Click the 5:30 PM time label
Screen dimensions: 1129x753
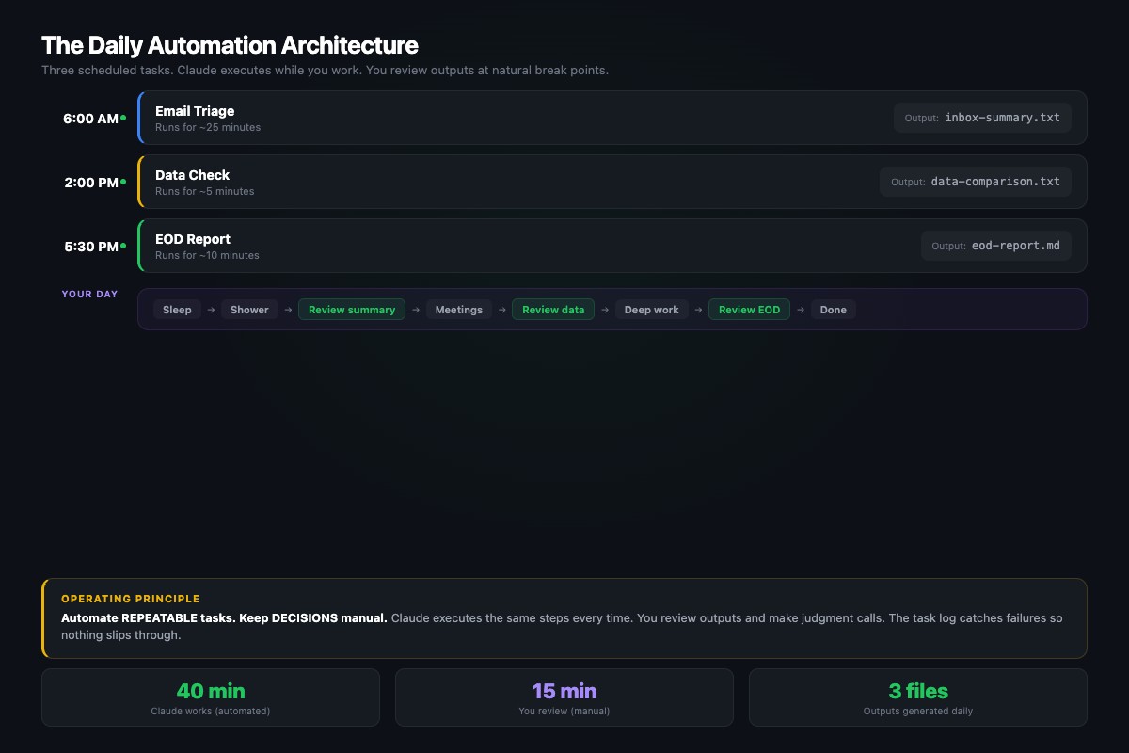[91, 247]
